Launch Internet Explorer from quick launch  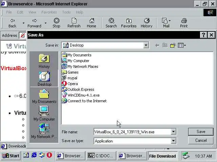coord(34,155)
